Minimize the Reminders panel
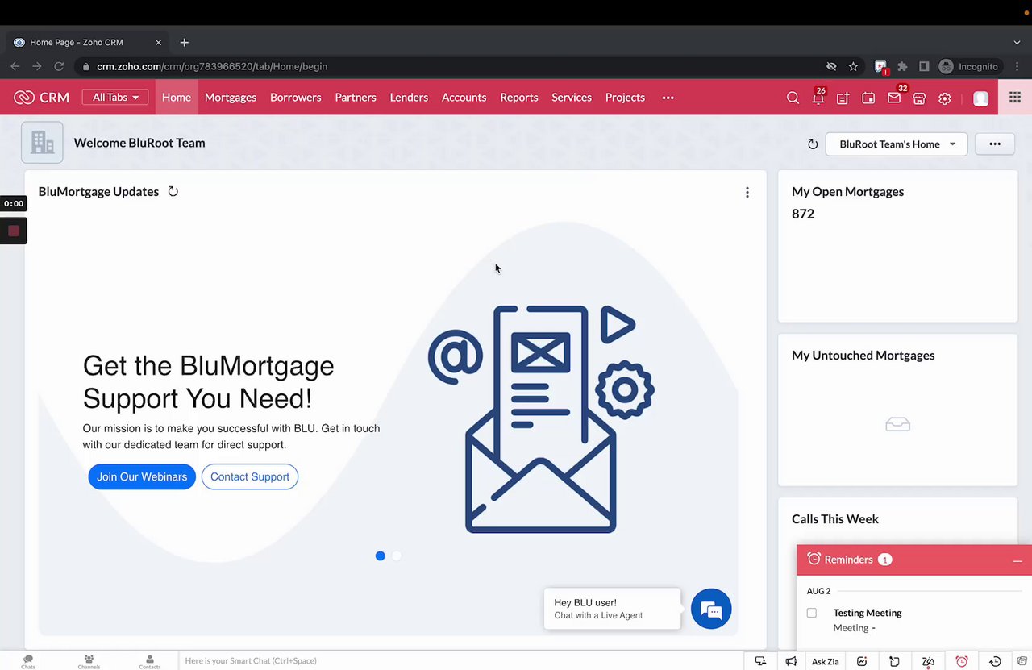This screenshot has width=1032, height=670. click(1017, 560)
